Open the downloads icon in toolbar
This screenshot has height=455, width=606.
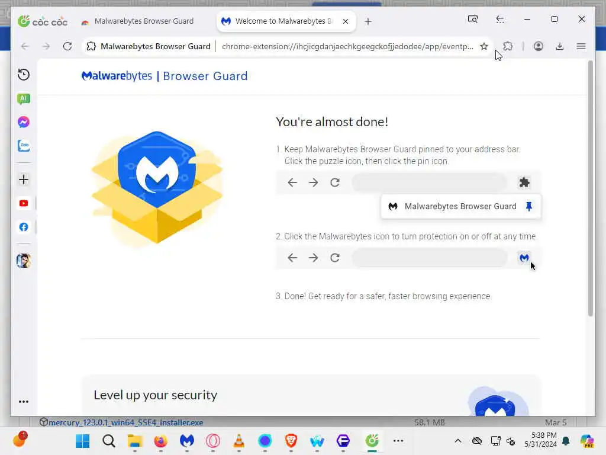[x=560, y=46]
